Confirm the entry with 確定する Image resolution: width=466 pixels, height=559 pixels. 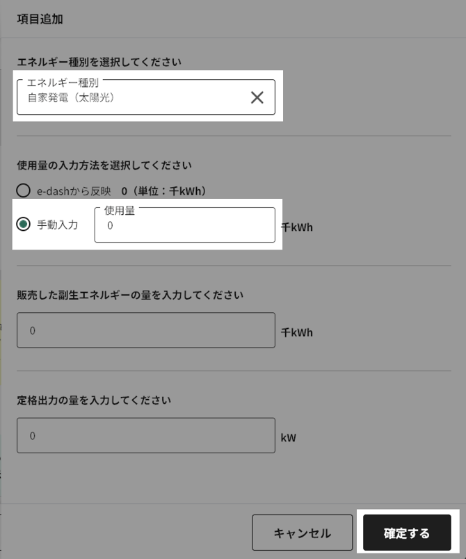pyautogui.click(x=408, y=532)
